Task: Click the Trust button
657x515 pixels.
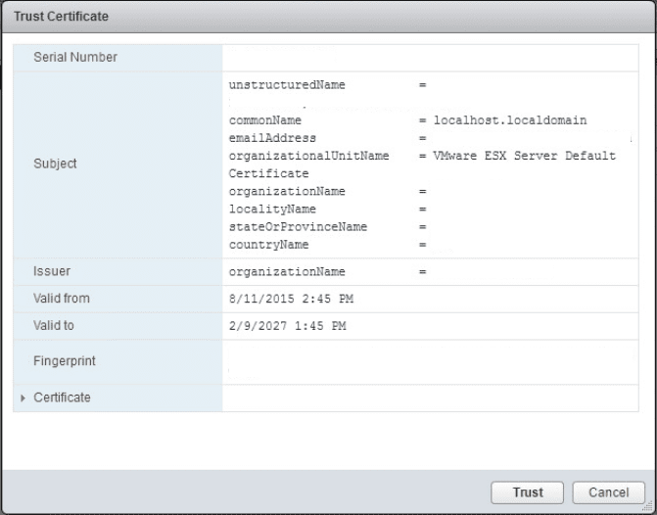Action: click(527, 492)
